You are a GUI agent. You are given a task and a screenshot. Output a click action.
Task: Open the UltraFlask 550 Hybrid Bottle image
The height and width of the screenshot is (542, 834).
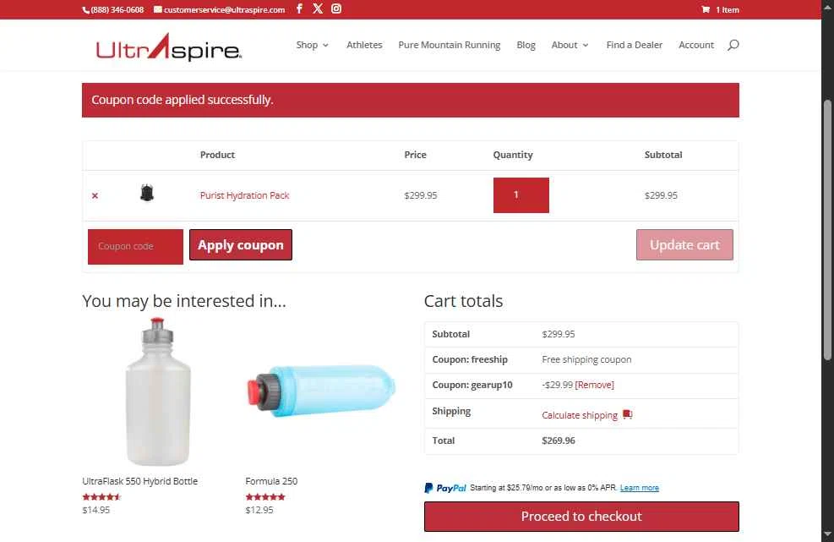click(x=158, y=391)
